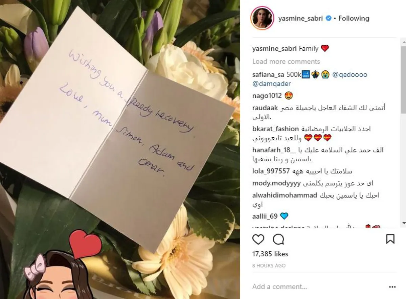Image resolution: width=406 pixels, height=299 pixels.
Task: Visit safiana_sa commenter profile
Action: (268, 75)
